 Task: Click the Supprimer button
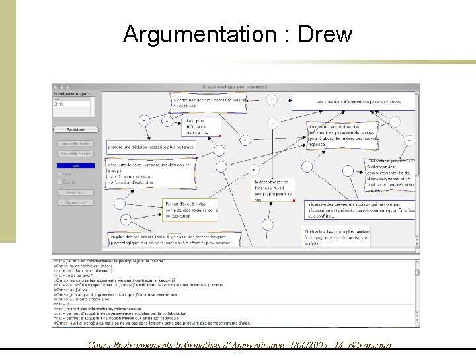click(75, 202)
